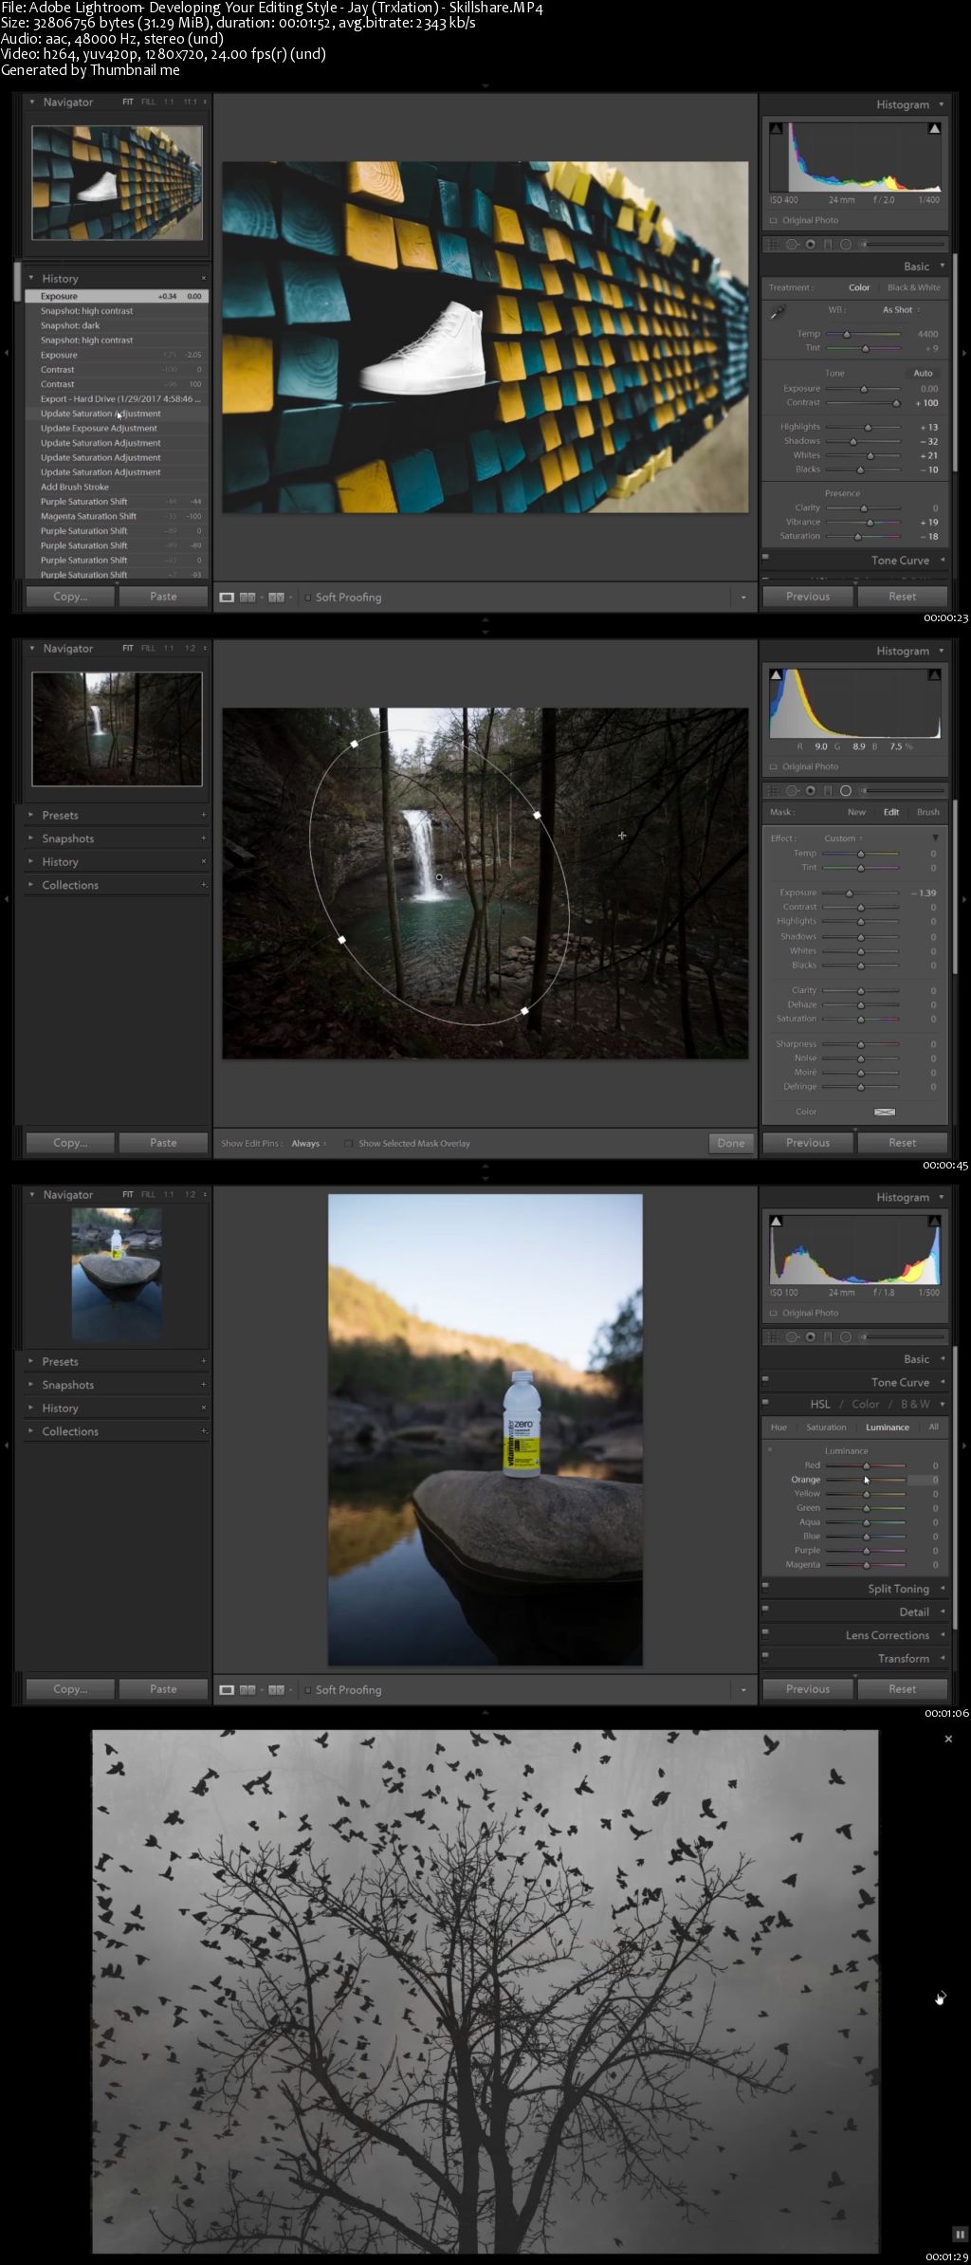Select the All tab in HSL panel
Viewport: 971px width, 2265px height.
[933, 1427]
